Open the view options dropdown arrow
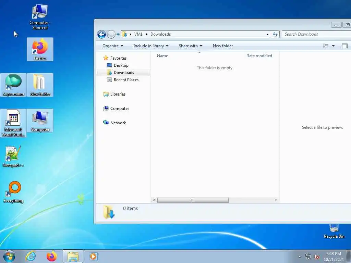Screen dimensions: 351x263 pos(333,46)
